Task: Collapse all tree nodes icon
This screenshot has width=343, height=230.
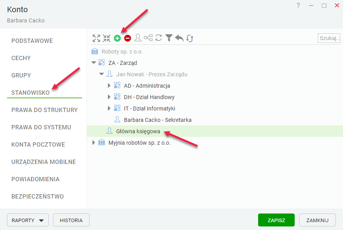Action: pyautogui.click(x=107, y=38)
